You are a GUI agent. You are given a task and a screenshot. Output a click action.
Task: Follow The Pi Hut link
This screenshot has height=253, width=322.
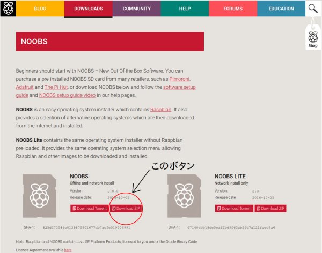56,87
